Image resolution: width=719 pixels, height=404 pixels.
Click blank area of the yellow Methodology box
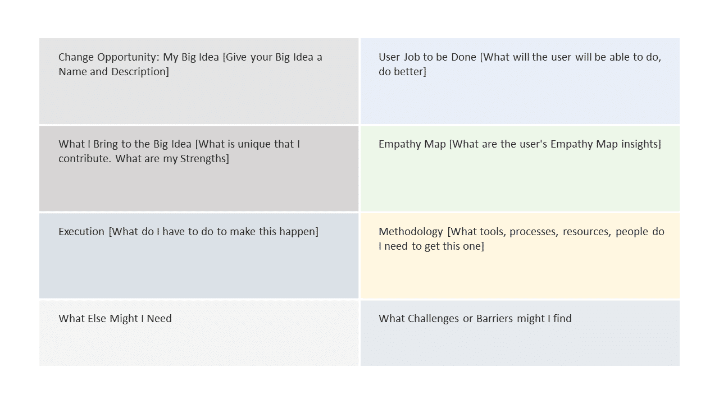click(520, 275)
